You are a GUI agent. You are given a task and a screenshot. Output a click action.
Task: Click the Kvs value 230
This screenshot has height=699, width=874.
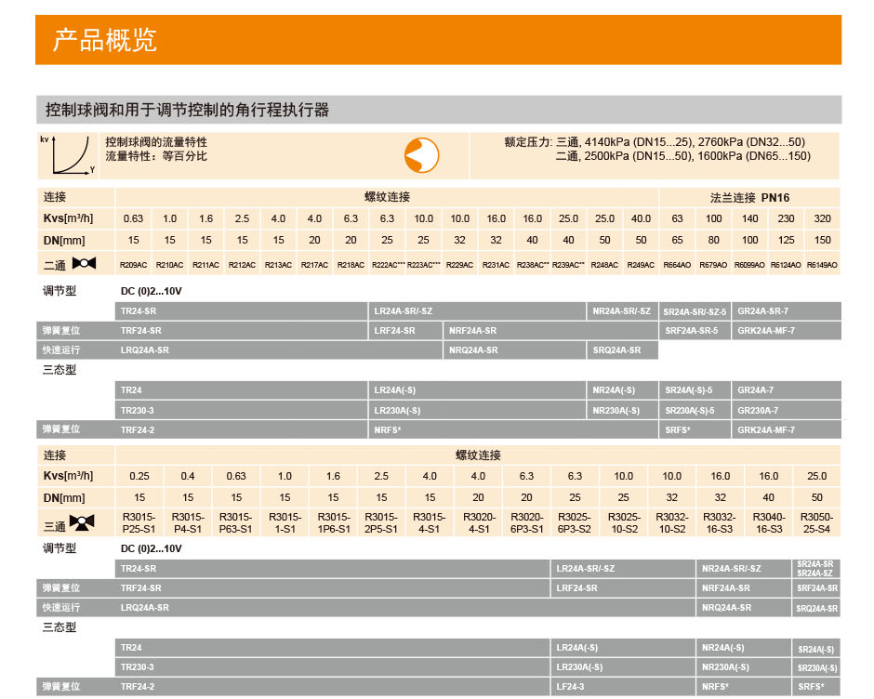tap(786, 219)
